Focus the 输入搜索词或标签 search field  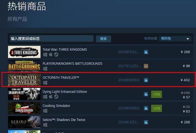[51, 39]
